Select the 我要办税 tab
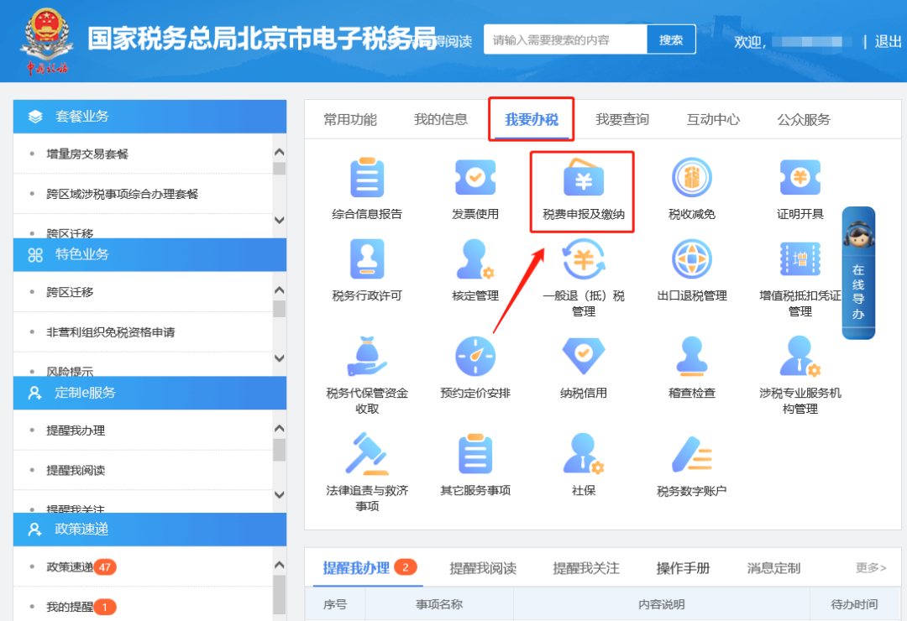Image resolution: width=907 pixels, height=621 pixels. click(x=532, y=120)
